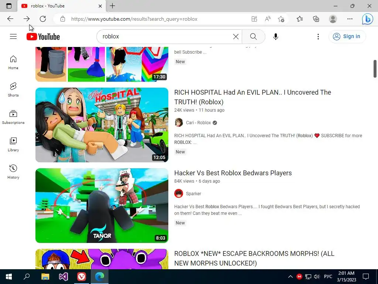
Task: Open ESCAPE BACKROOMS MORPHS thumbnail
Action: point(102,259)
